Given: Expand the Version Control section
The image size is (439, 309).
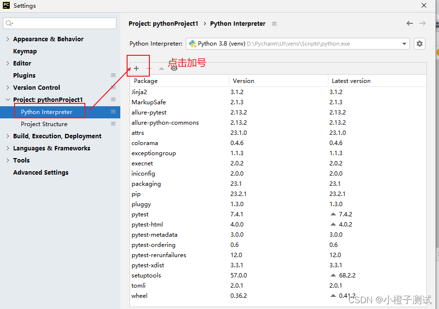Looking at the screenshot, I should point(8,87).
